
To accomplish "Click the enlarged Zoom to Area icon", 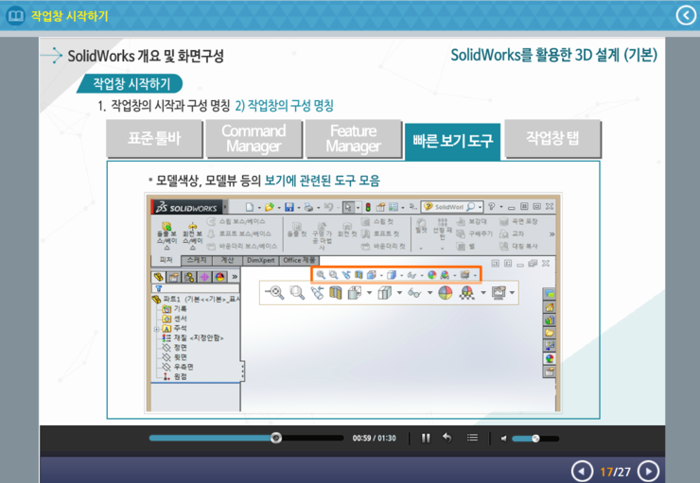I will 297,293.
